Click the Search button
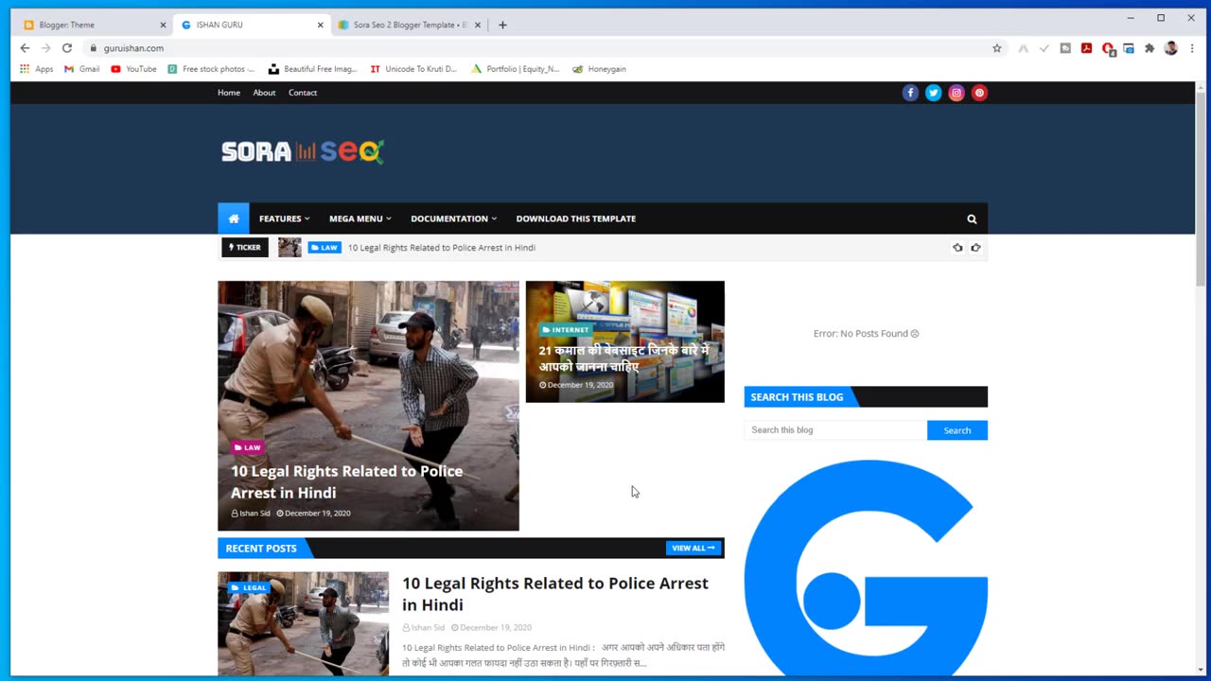Image resolution: width=1211 pixels, height=681 pixels. pos(957,430)
